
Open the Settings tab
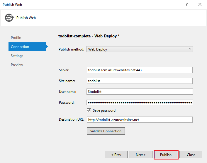coord(17,56)
